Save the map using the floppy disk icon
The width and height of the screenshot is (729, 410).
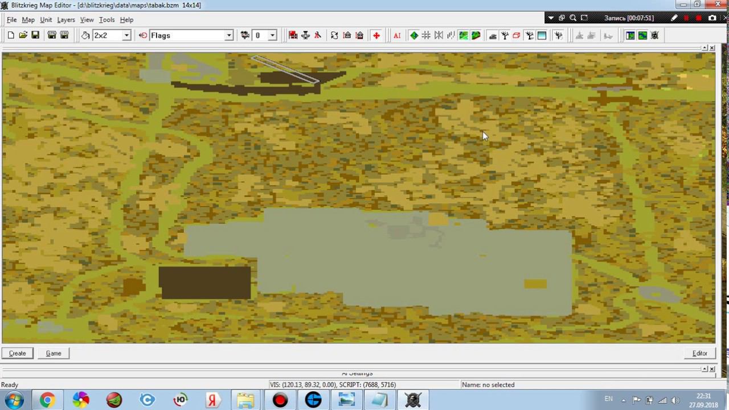click(35, 35)
